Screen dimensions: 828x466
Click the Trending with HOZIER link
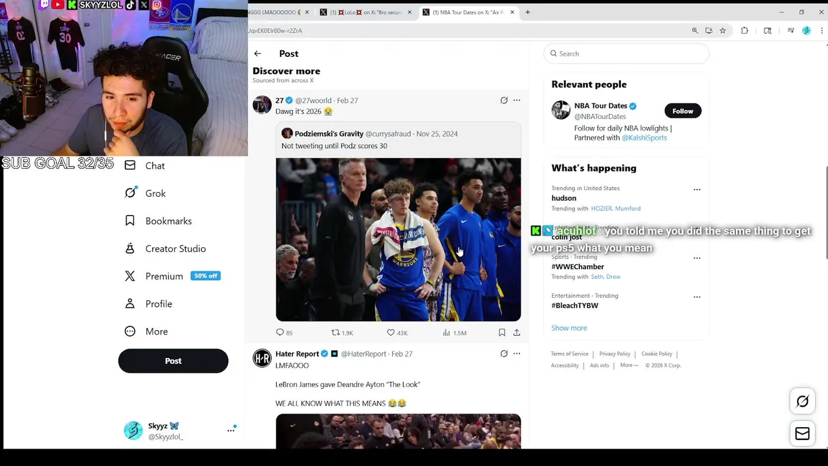pyautogui.click(x=615, y=208)
